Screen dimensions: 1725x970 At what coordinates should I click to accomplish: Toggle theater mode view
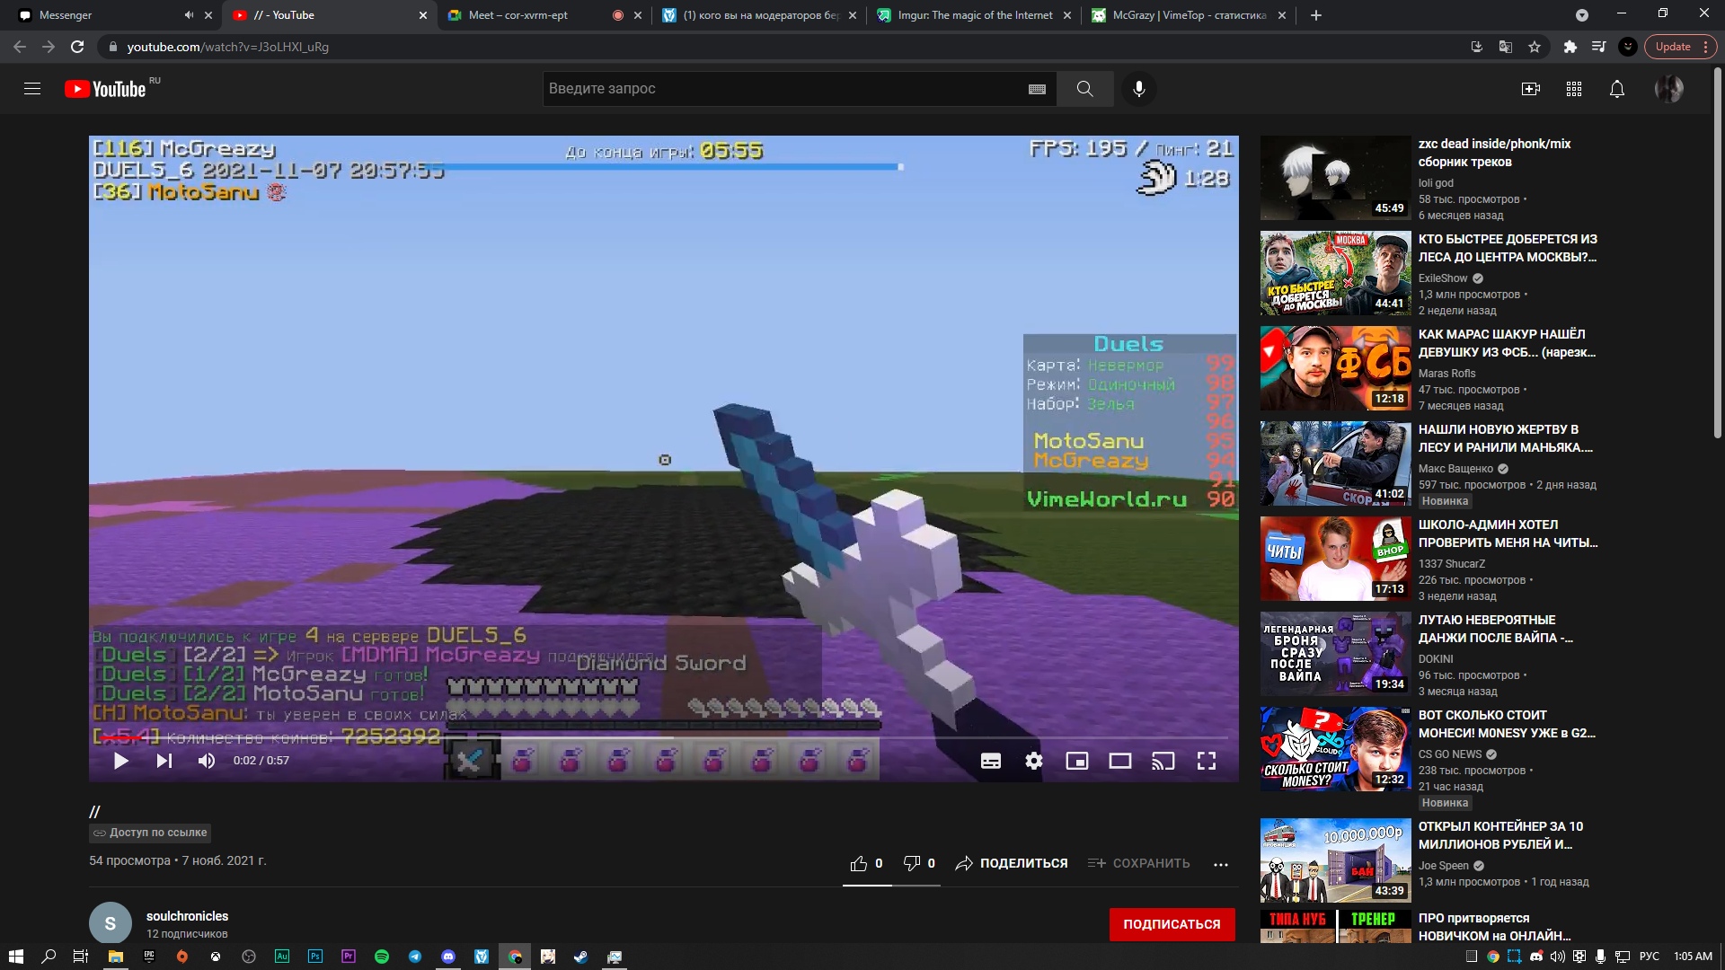1119,761
